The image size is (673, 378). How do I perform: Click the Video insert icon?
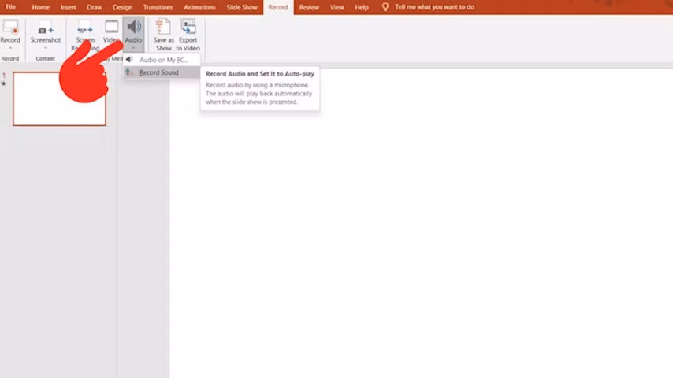point(111,27)
